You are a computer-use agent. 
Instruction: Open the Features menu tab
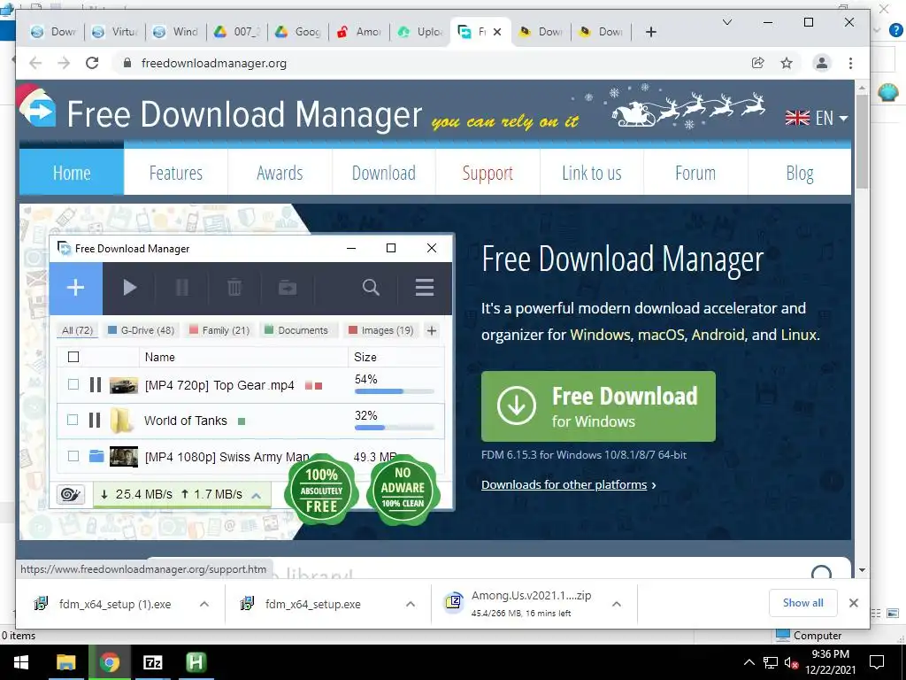pos(176,173)
